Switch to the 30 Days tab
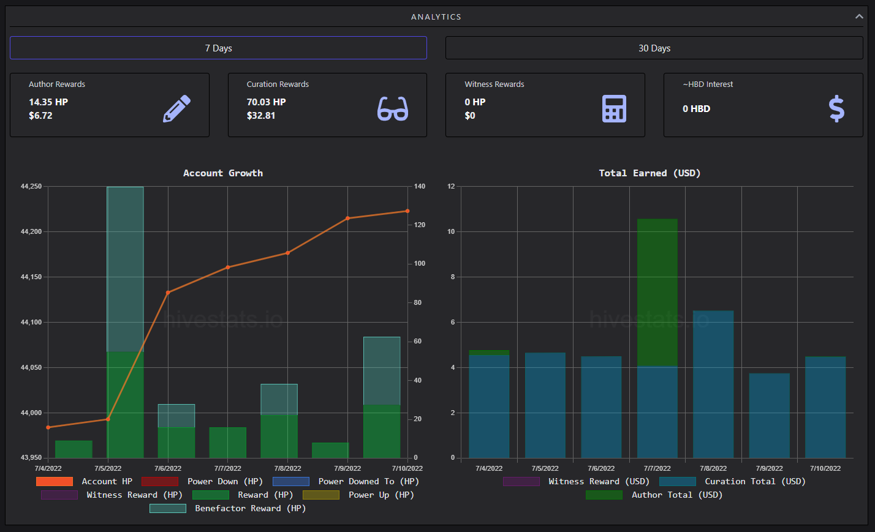 point(654,48)
